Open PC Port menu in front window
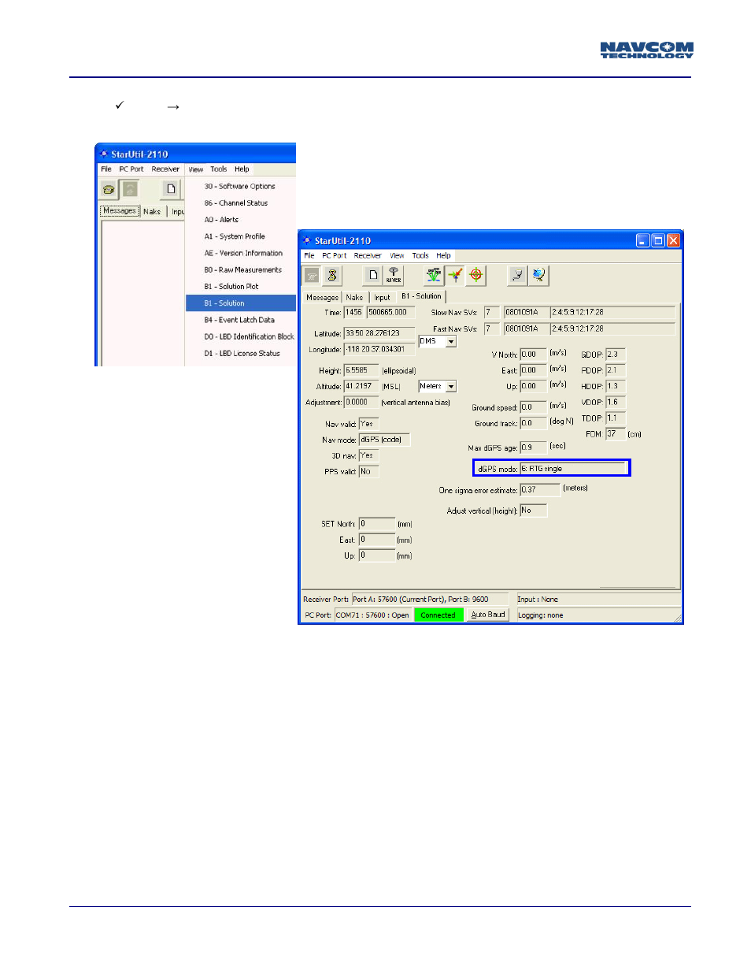The width and height of the screenshot is (751, 973). pos(335,256)
